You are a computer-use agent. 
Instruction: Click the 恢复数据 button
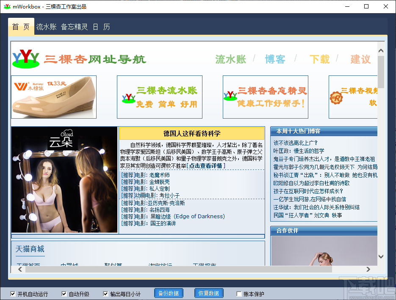(x=209, y=293)
